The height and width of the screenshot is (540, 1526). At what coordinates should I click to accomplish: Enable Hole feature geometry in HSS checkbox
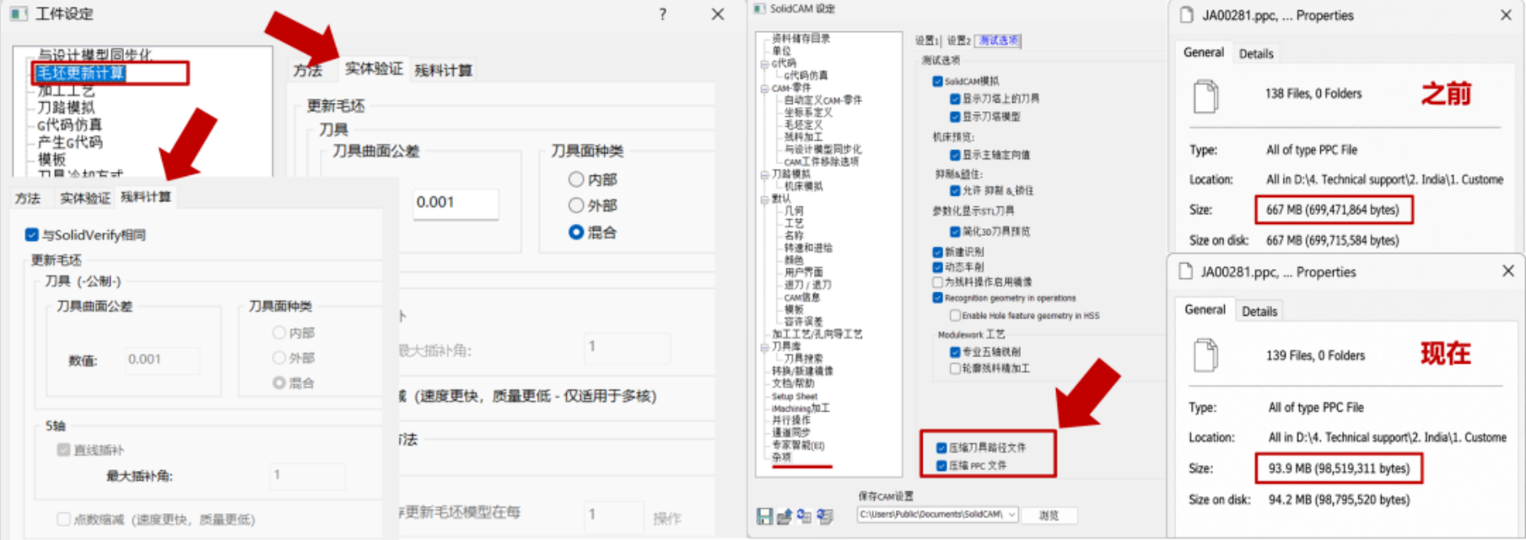click(x=955, y=315)
